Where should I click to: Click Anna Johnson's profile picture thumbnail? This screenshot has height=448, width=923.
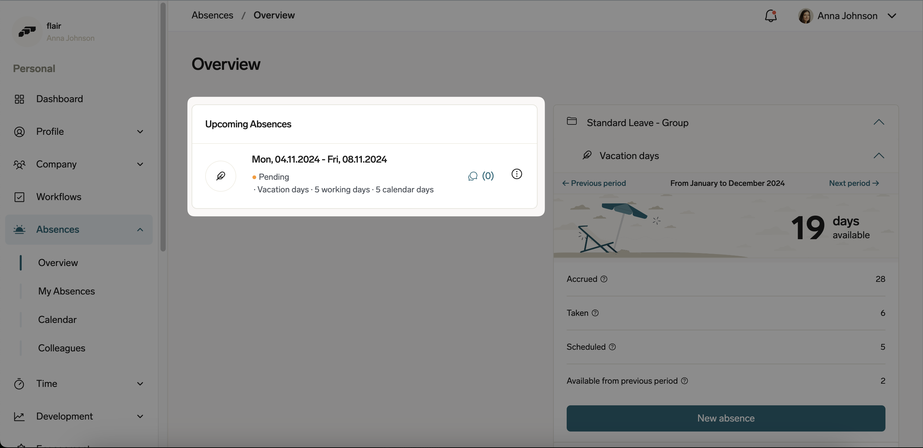(x=805, y=16)
